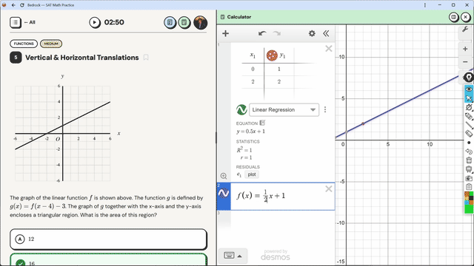Click the green calculator toggle icon

point(184,22)
